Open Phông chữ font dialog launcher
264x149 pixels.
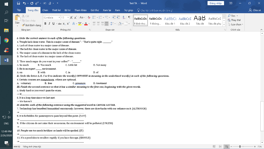(90, 30)
